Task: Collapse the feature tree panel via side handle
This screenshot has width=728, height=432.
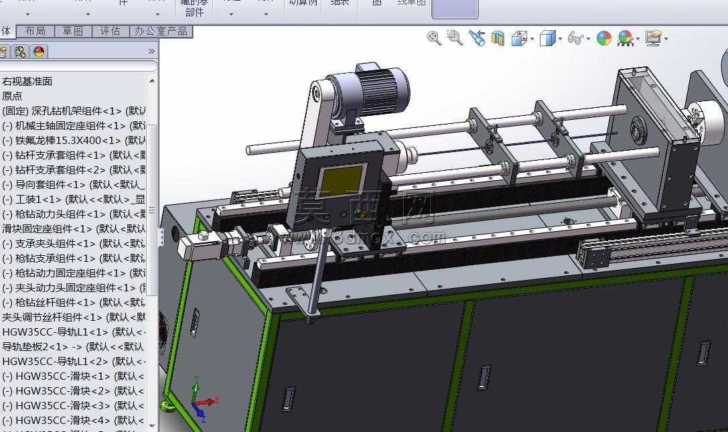Action: [161, 237]
